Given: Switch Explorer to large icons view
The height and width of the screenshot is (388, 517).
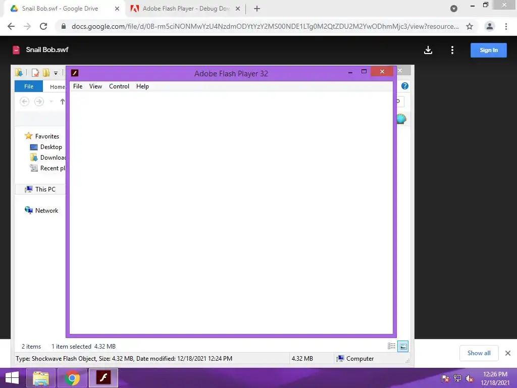Looking at the screenshot, I should (403, 347).
